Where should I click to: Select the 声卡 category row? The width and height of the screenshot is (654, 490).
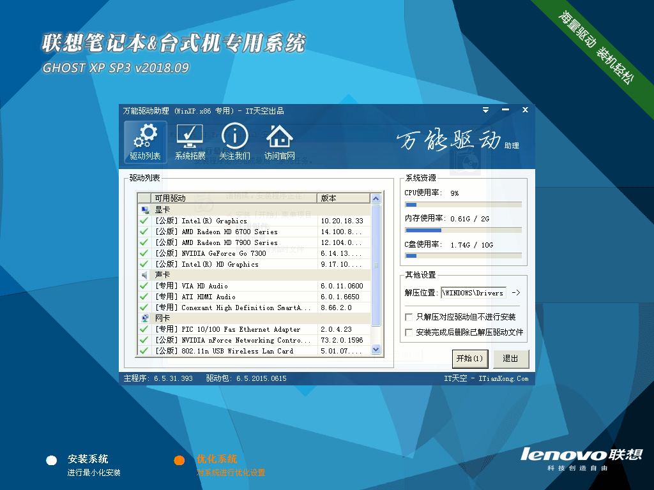(x=254, y=275)
